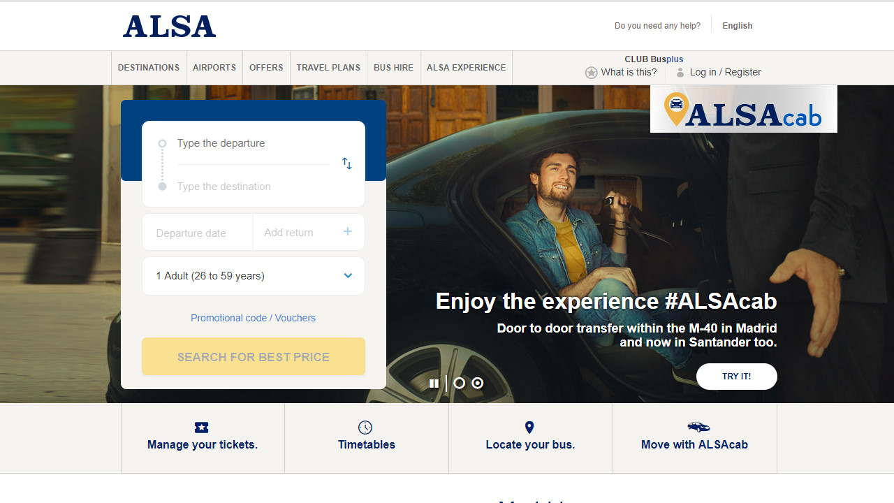Click the TRY IT! button
894x503 pixels.
tap(736, 377)
